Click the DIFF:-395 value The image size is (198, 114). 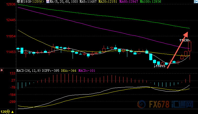[51, 71]
